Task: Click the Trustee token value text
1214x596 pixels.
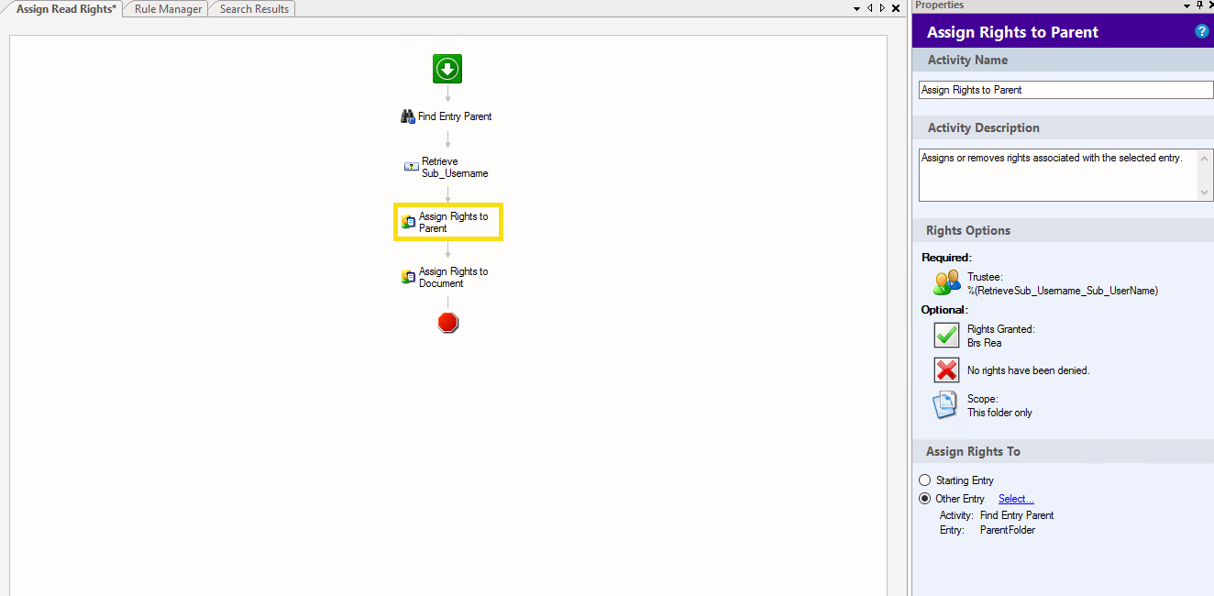Action: [1063, 291]
